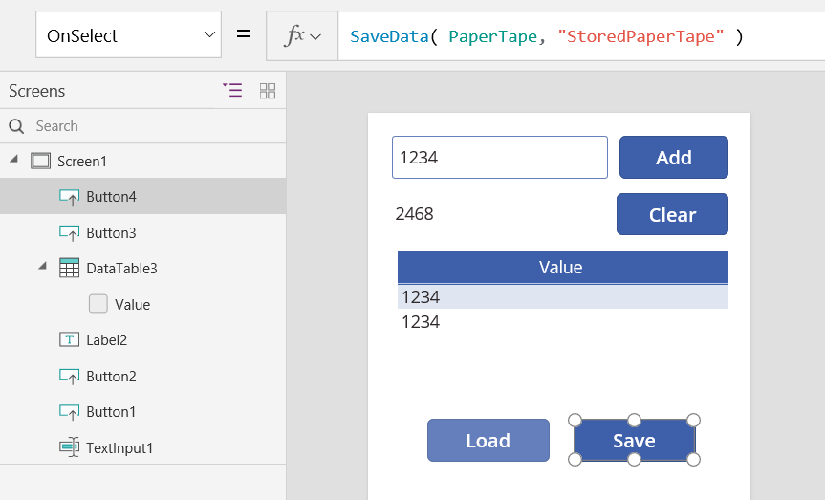
Task: Click the Value column icon box
Action: tap(98, 304)
